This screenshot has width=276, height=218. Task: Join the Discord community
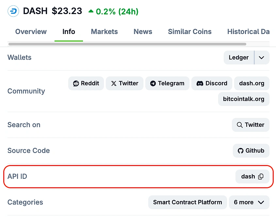pos(212,83)
